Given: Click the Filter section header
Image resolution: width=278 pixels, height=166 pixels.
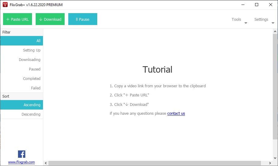Looking at the screenshot, I should pyautogui.click(x=22, y=32).
